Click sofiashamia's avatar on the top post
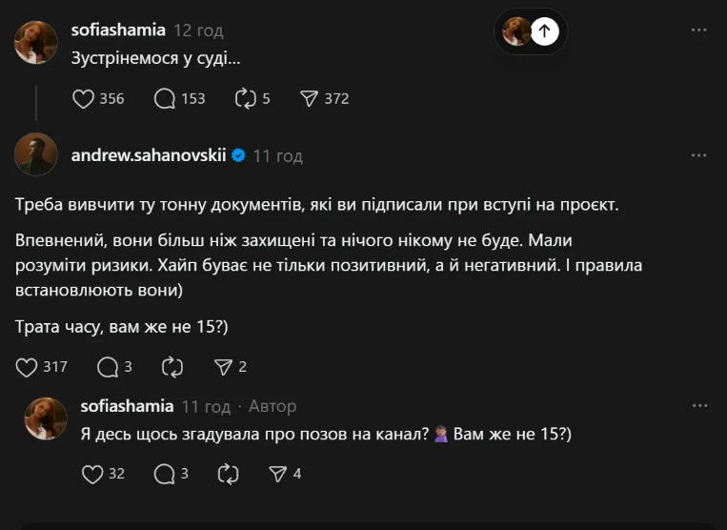Viewport: 727px width, 530px height. (x=36, y=42)
